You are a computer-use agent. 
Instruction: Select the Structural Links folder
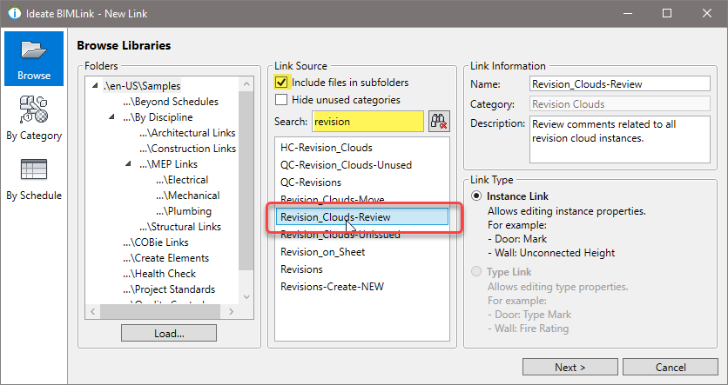click(x=180, y=227)
